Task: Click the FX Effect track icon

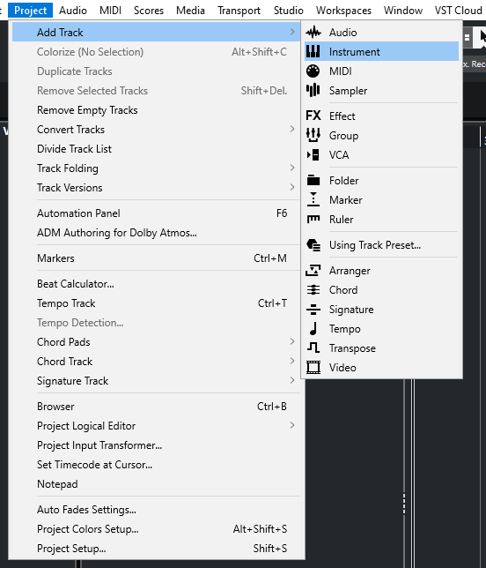Action: 313,116
